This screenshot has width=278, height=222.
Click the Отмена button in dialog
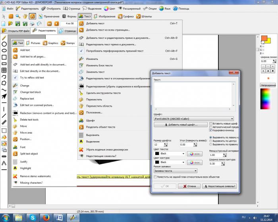pos(189,186)
